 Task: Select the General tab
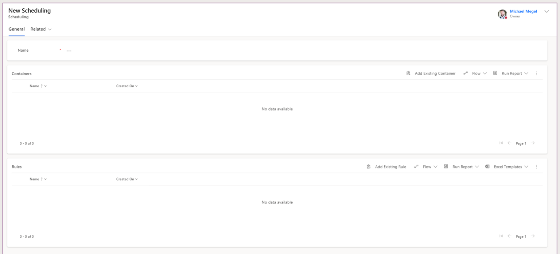tap(16, 29)
